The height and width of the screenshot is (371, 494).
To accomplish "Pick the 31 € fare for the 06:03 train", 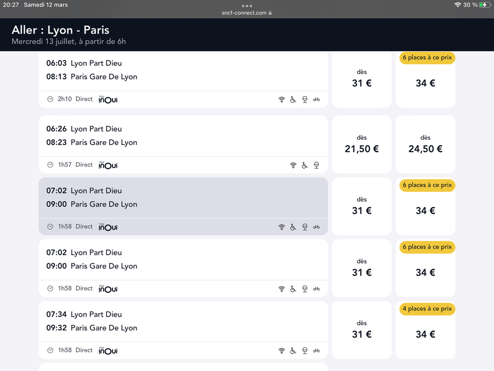I will (x=362, y=79).
